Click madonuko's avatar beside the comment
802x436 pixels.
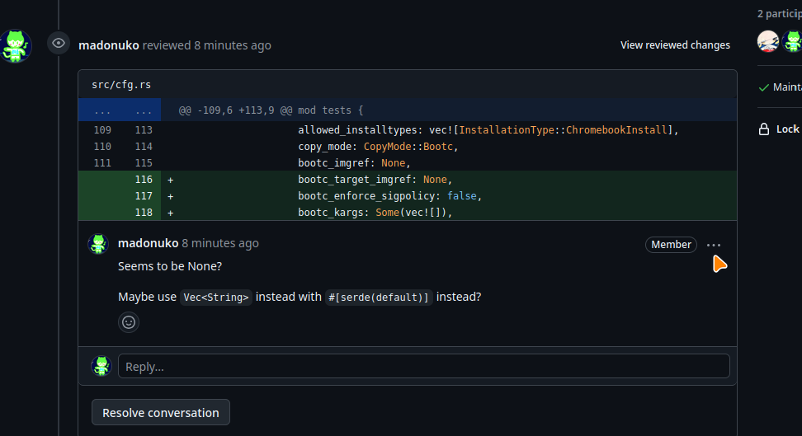pyautogui.click(x=99, y=244)
